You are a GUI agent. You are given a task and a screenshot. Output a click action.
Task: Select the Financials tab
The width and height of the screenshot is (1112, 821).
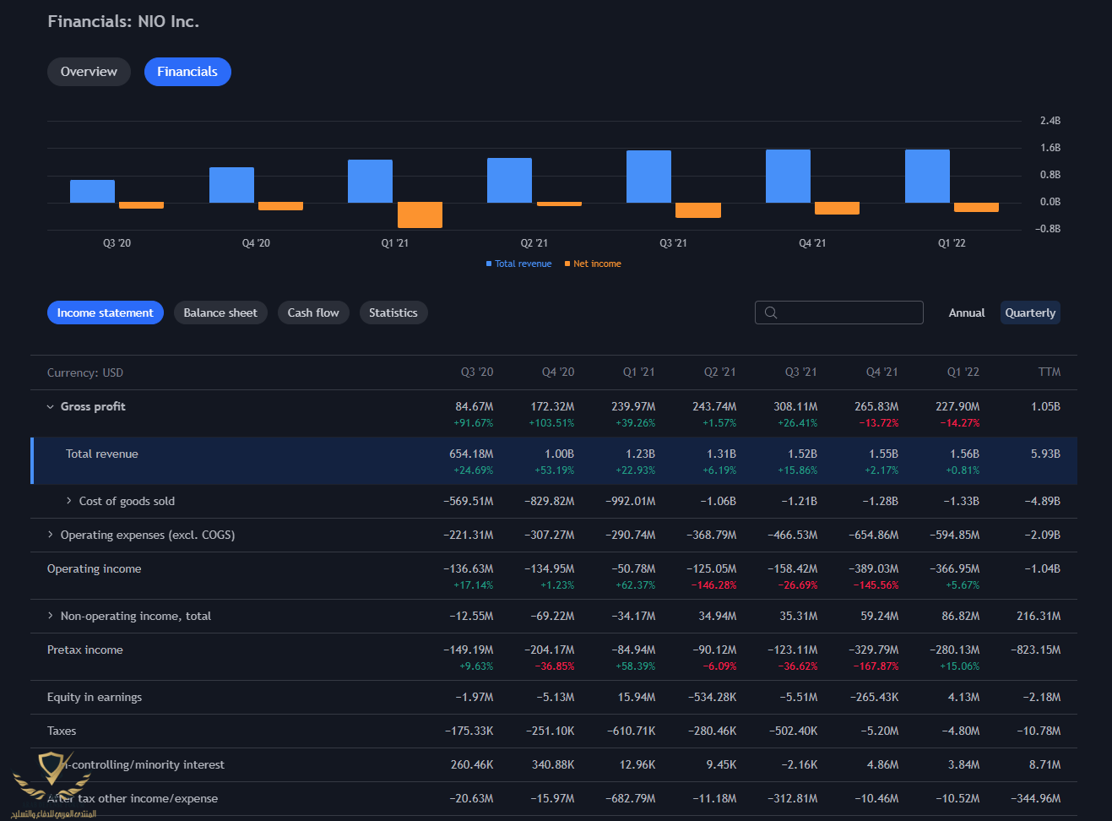tap(187, 72)
